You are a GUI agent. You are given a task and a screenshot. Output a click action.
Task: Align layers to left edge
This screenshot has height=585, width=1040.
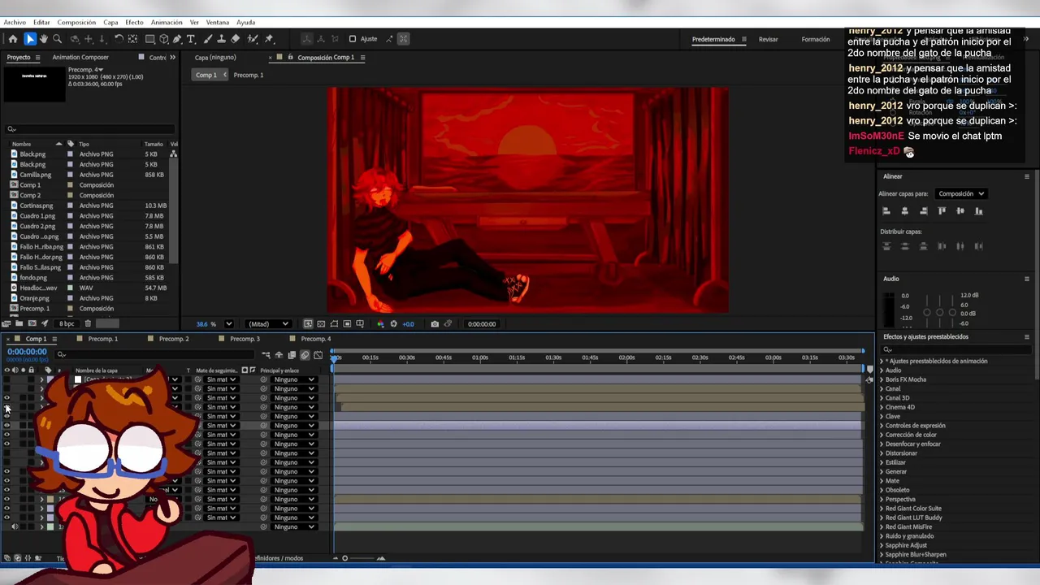[886, 211]
